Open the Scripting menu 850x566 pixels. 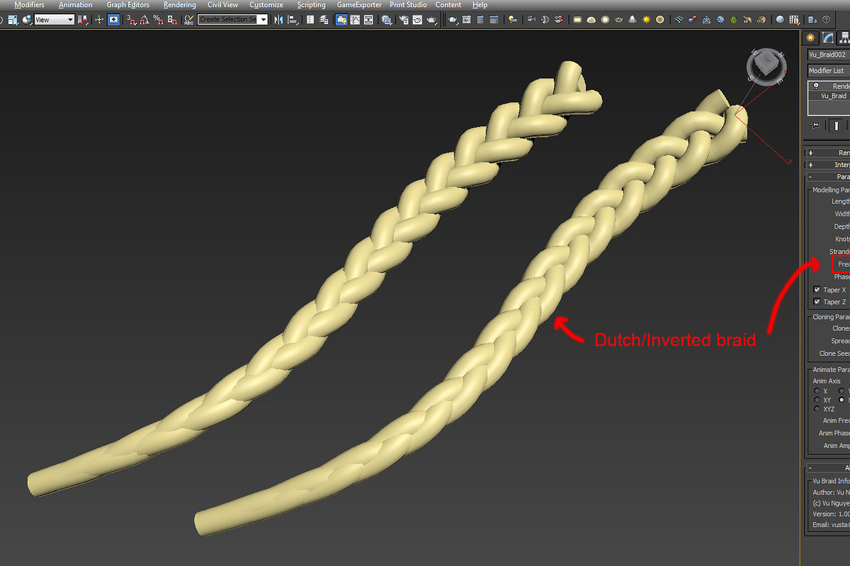311,5
